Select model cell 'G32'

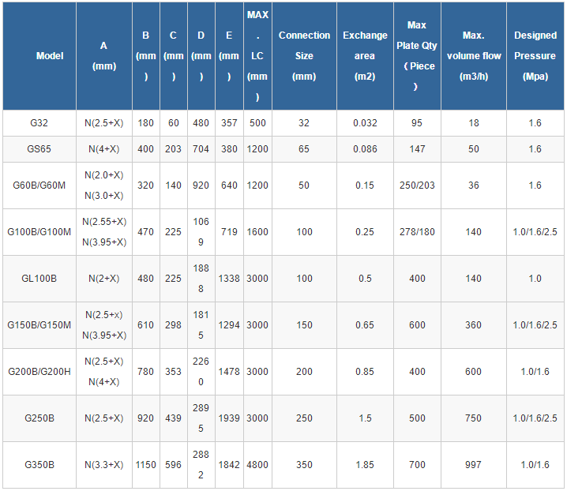tap(39, 123)
